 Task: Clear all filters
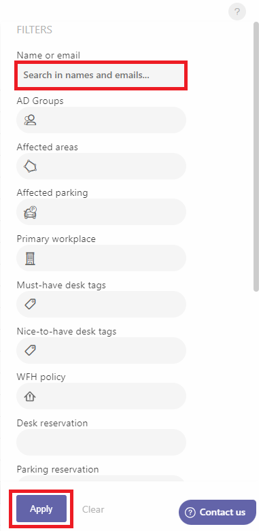click(x=93, y=509)
